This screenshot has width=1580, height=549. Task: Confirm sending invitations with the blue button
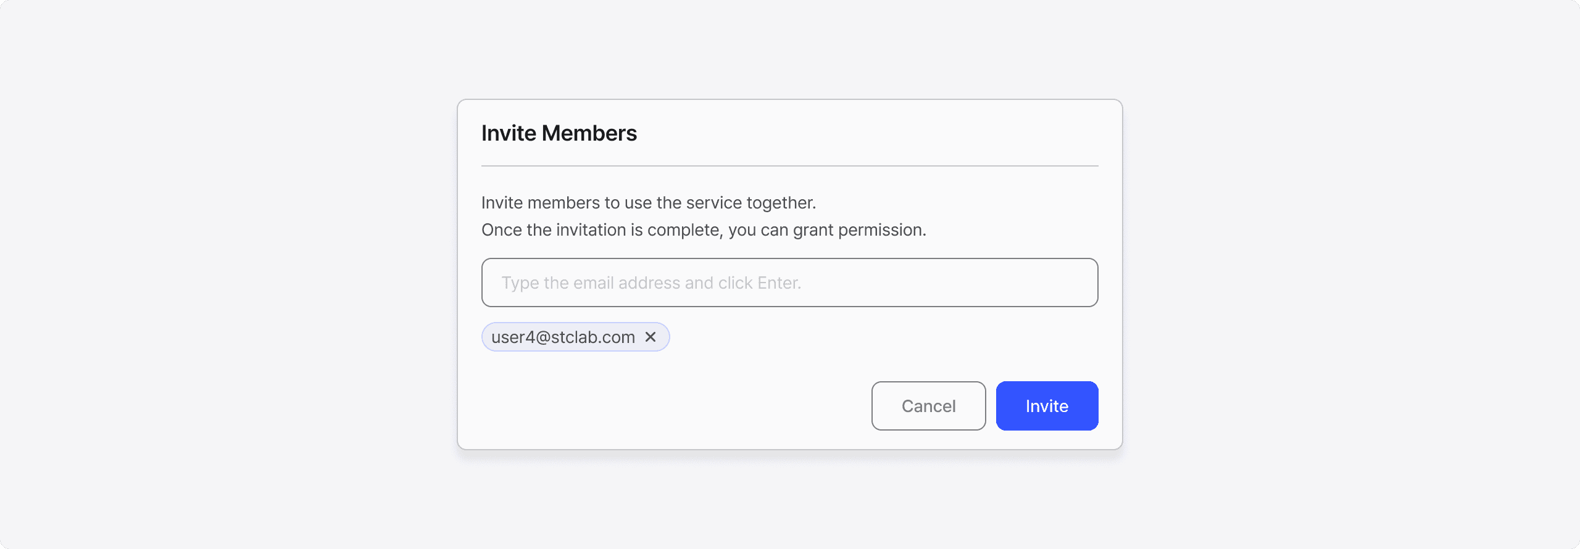[1047, 406]
